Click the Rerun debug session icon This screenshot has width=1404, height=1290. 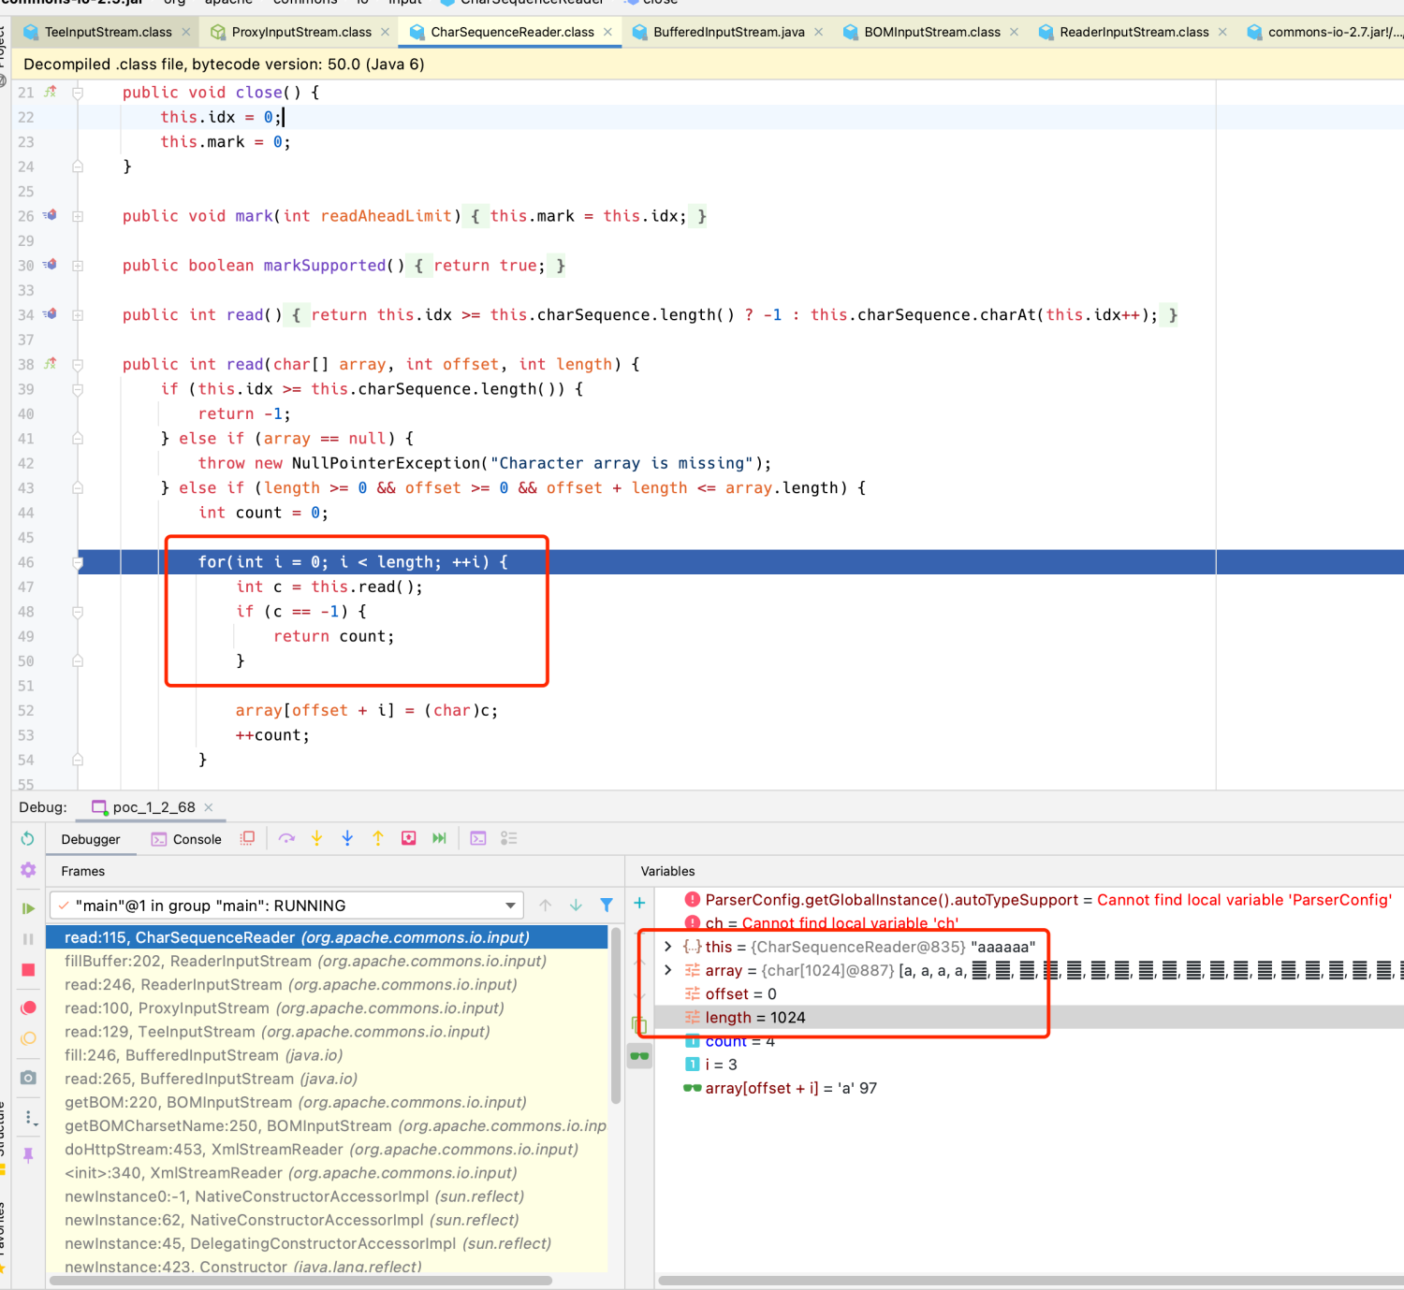point(28,838)
